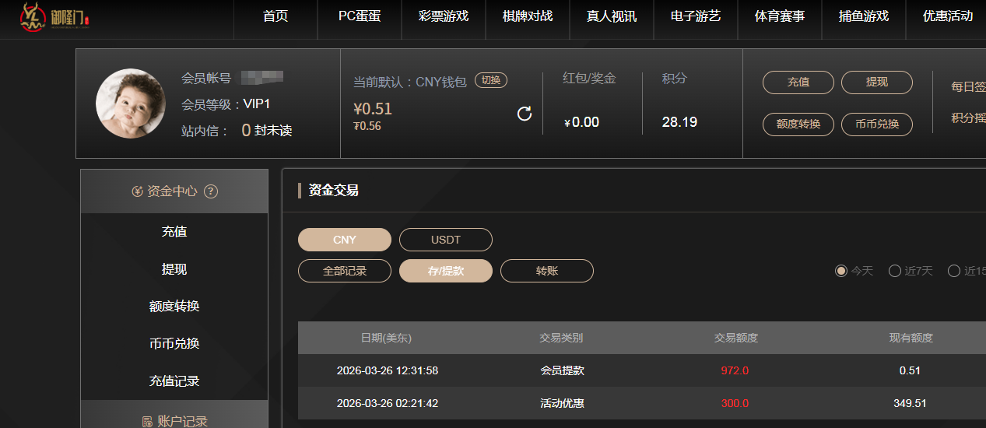
Task: Click the 账户记录 section icon
Action: tap(147, 422)
